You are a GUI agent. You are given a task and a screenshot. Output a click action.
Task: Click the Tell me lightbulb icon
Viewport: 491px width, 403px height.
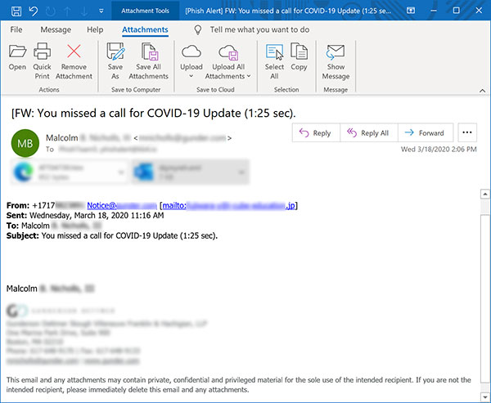click(198, 30)
